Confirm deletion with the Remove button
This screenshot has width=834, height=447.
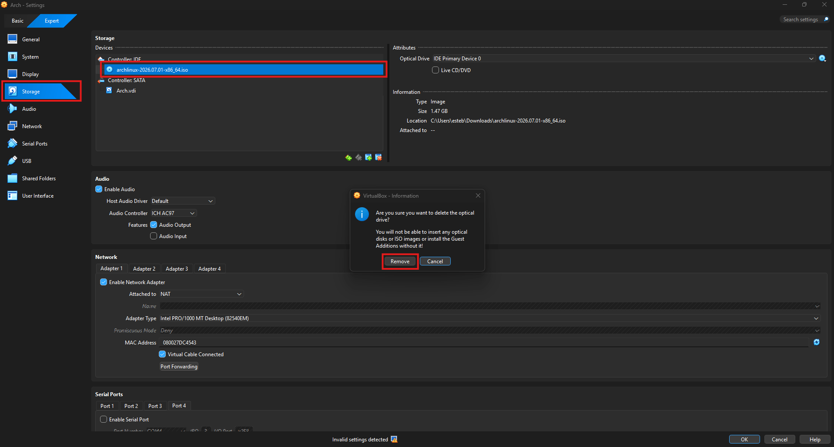pos(400,261)
